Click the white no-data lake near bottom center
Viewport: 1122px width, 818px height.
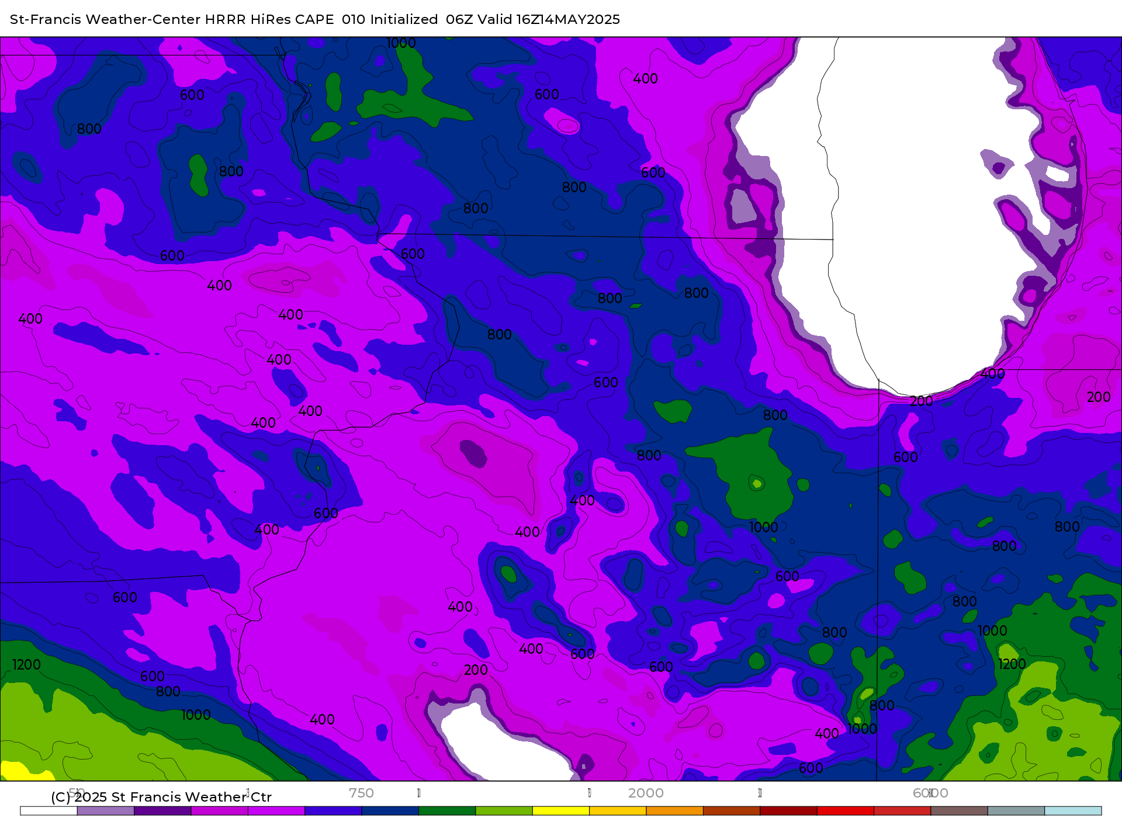503,748
